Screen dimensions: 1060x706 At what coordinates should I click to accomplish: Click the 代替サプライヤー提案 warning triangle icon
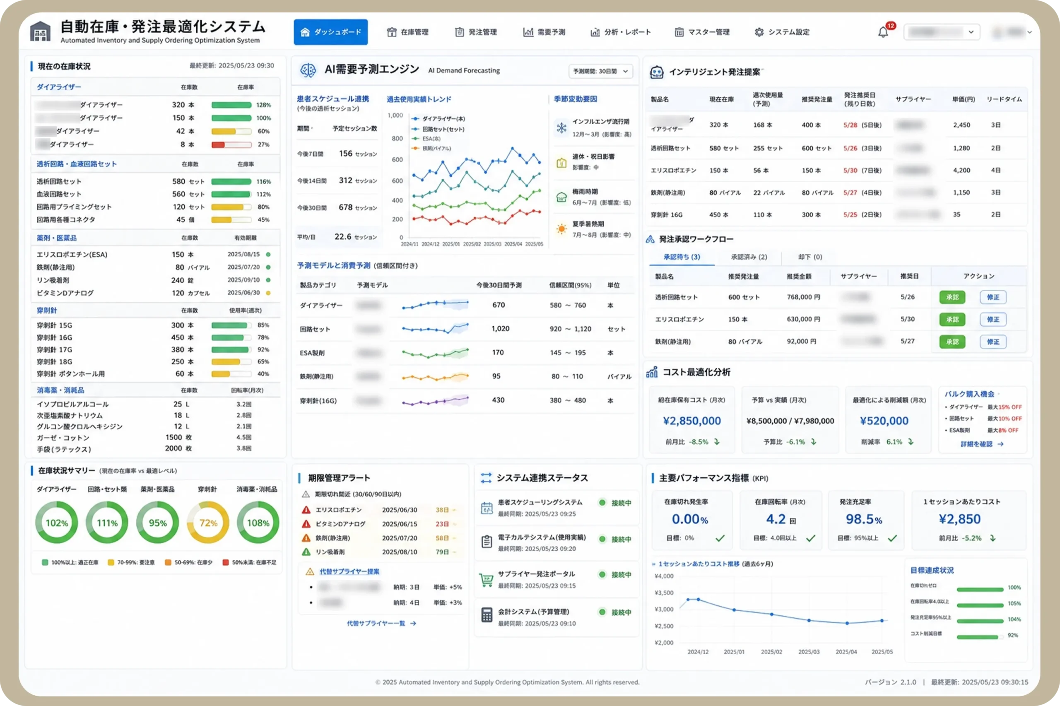(x=310, y=572)
